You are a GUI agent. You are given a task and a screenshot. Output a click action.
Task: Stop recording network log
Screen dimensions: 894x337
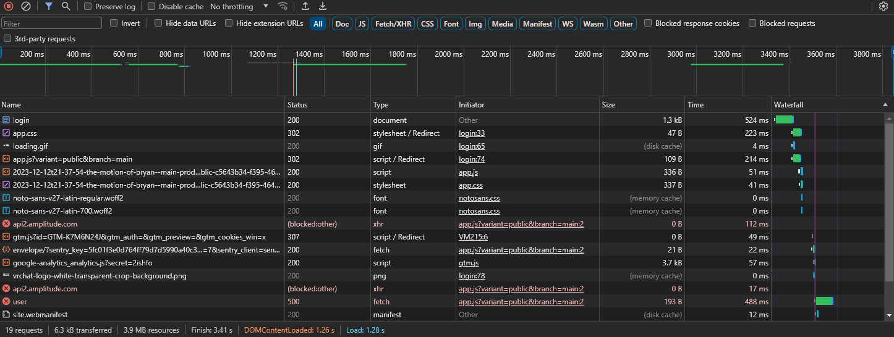click(9, 6)
